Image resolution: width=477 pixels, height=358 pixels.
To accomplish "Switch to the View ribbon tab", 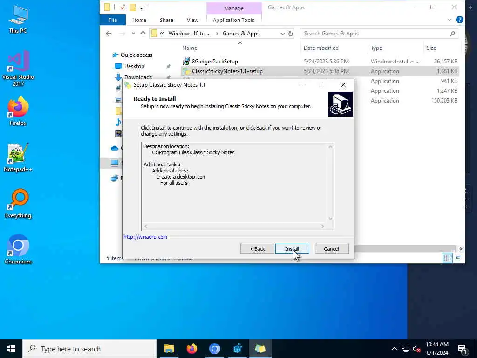I will [192, 20].
